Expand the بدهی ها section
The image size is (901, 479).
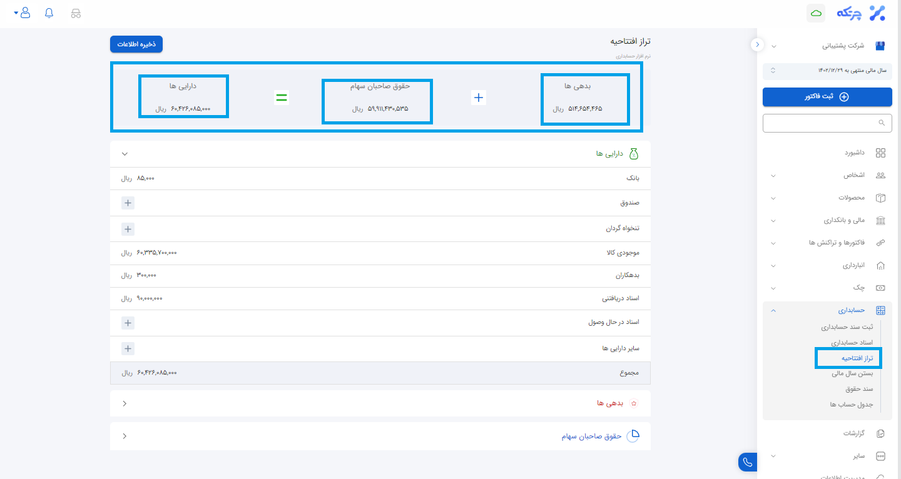(125, 403)
